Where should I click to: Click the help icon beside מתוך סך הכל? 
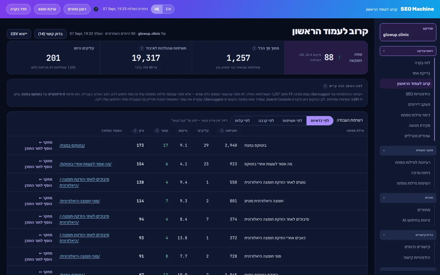point(254,48)
